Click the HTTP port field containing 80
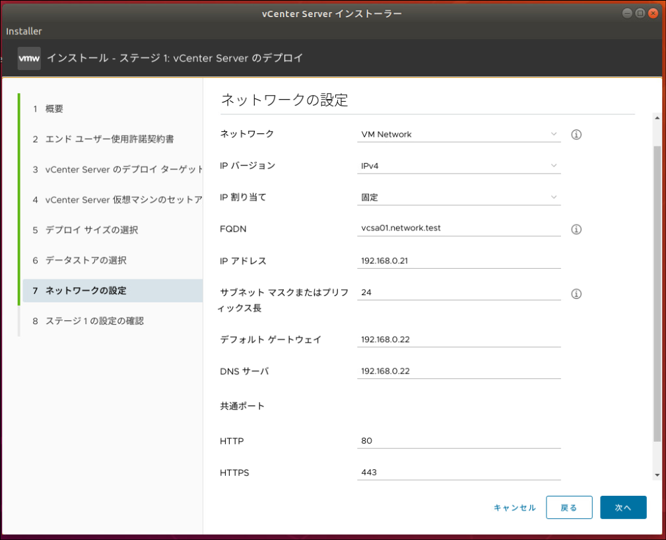The image size is (666, 540). [x=459, y=440]
